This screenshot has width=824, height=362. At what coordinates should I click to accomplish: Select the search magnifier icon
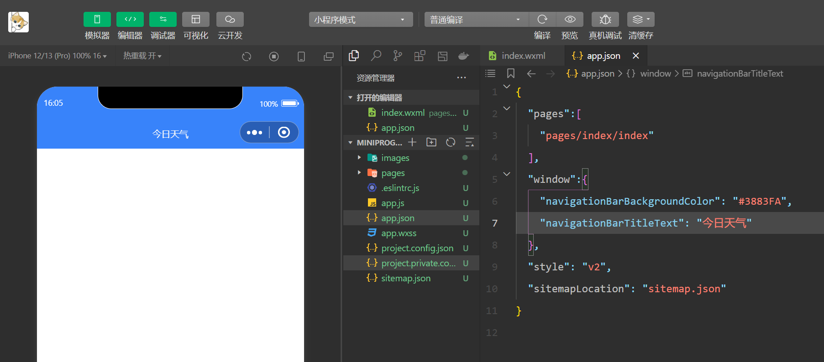point(376,56)
